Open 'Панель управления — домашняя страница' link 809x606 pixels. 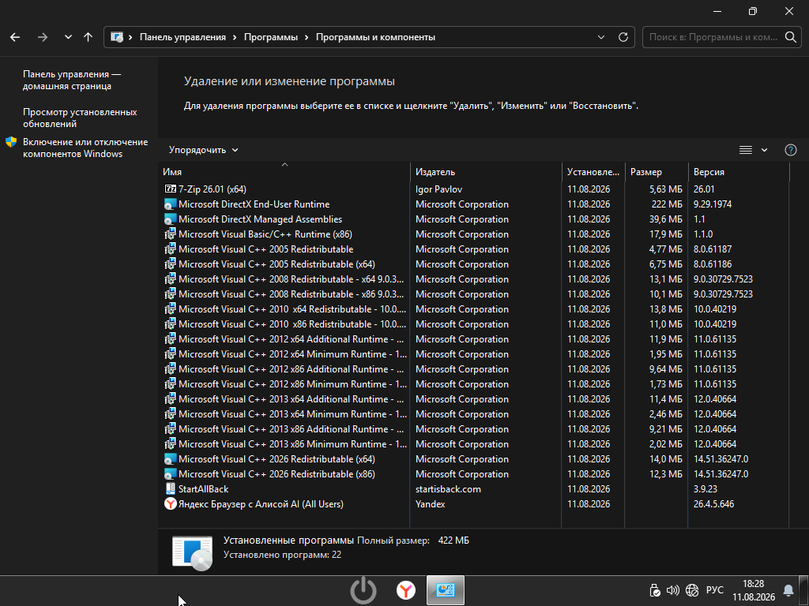tap(72, 80)
